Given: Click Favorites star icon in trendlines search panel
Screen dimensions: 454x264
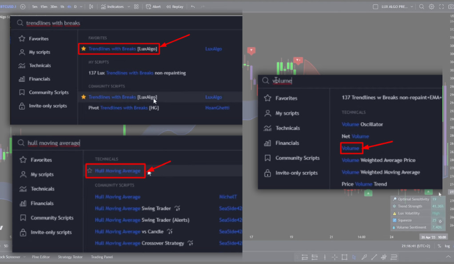Looking at the screenshot, I should pyautogui.click(x=22, y=39).
